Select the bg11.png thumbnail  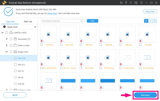pyautogui.click(x=68, y=34)
